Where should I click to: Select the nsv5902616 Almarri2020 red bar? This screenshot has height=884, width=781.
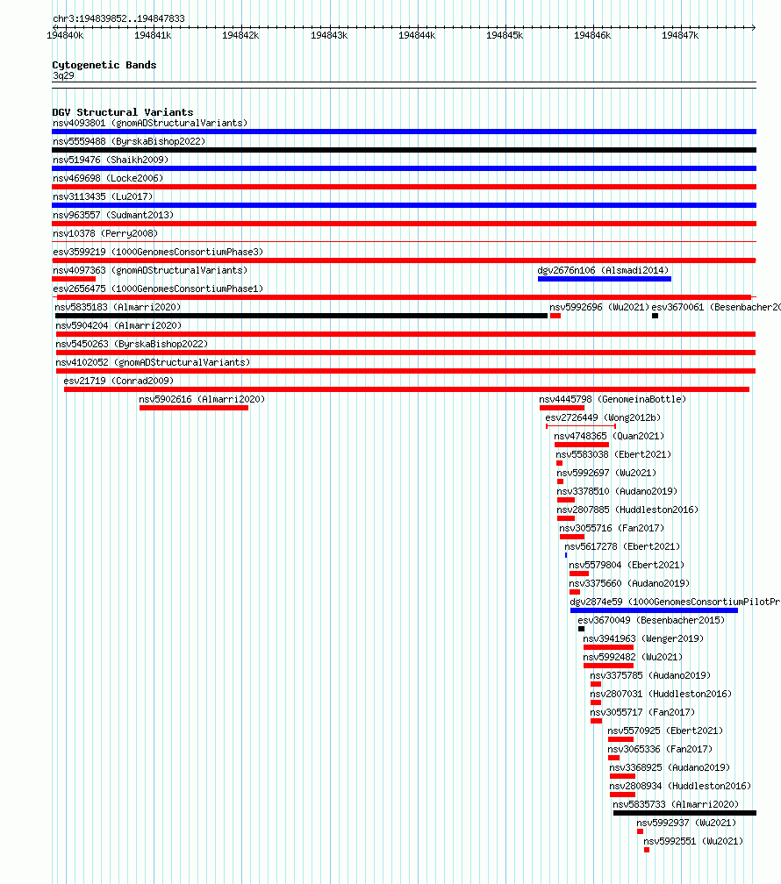coord(194,408)
